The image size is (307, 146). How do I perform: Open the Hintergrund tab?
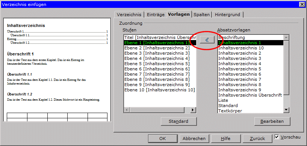point(227,15)
